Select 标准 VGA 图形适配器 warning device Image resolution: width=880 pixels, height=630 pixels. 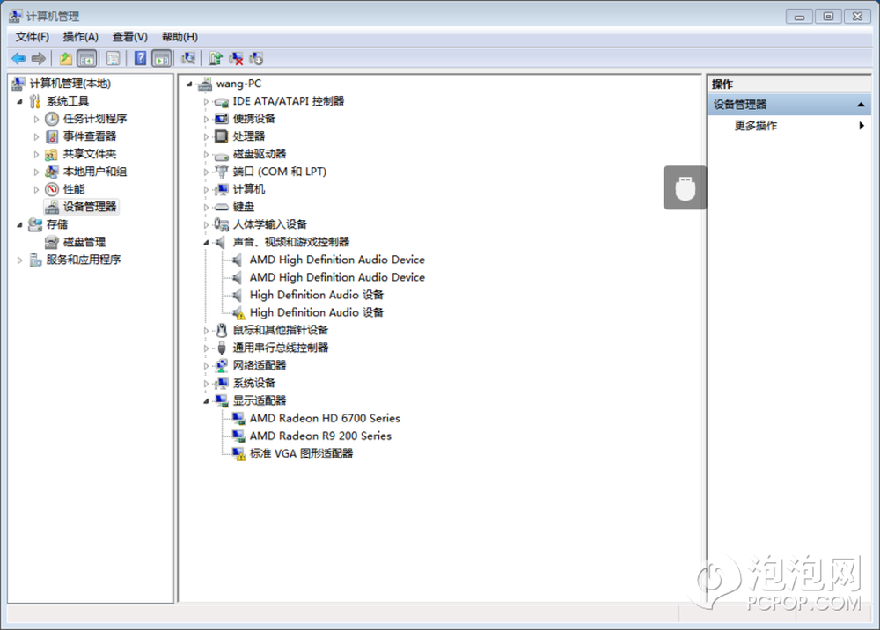click(x=300, y=453)
